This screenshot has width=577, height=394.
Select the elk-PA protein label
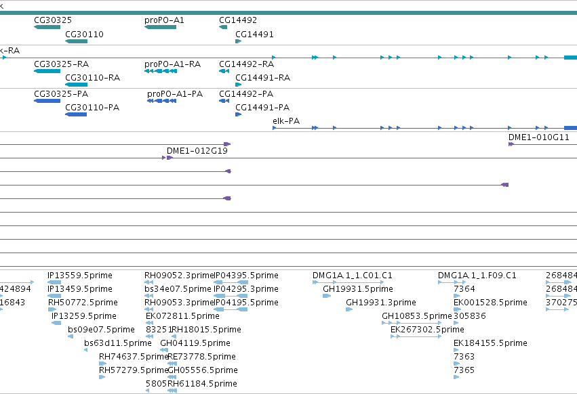[286, 121]
